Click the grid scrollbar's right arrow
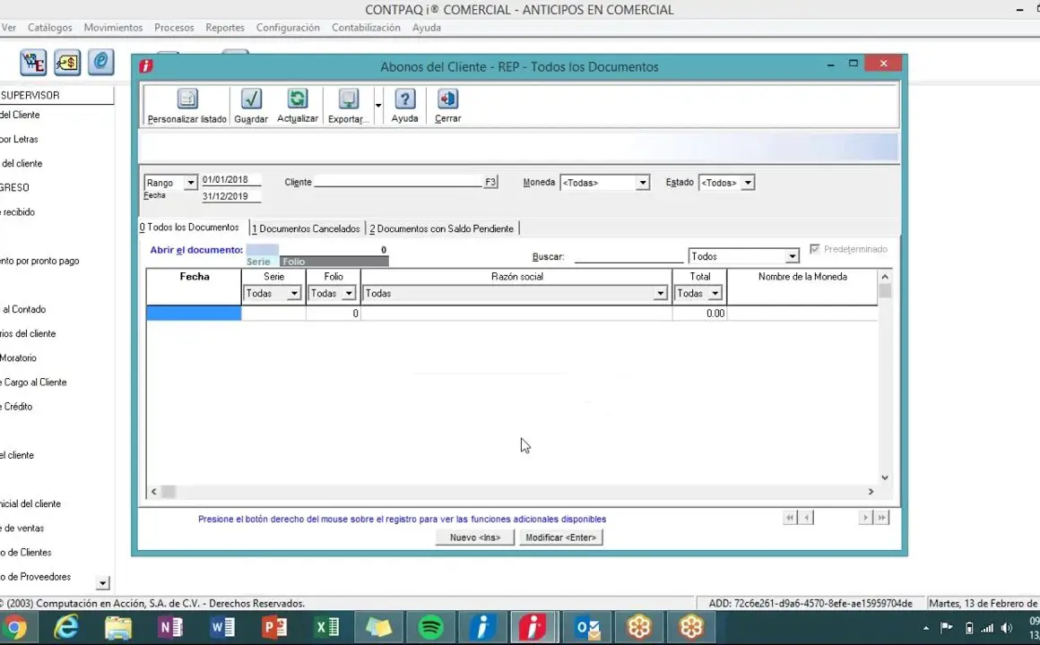Viewport: 1040px width, 645px height. coord(871,492)
